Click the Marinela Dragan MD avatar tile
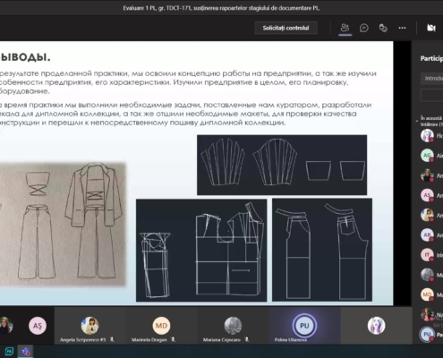 [x=161, y=326]
